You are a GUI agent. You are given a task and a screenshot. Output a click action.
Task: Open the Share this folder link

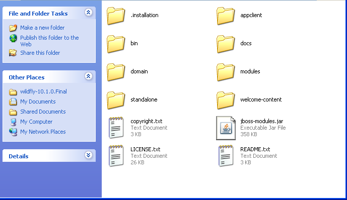point(40,53)
